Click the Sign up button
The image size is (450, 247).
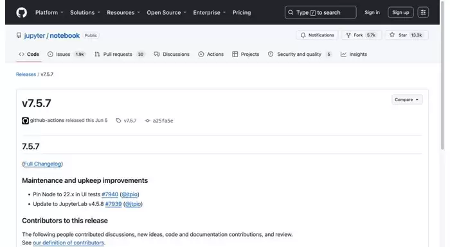point(401,13)
